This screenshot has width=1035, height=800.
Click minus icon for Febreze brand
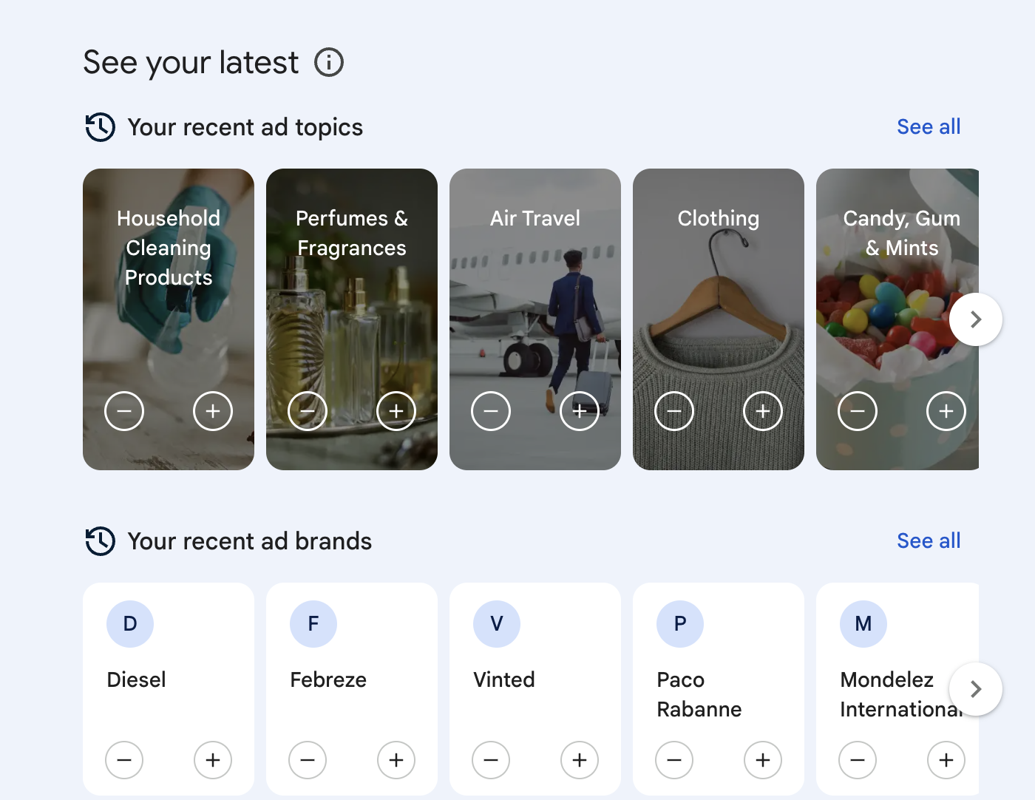tap(308, 760)
